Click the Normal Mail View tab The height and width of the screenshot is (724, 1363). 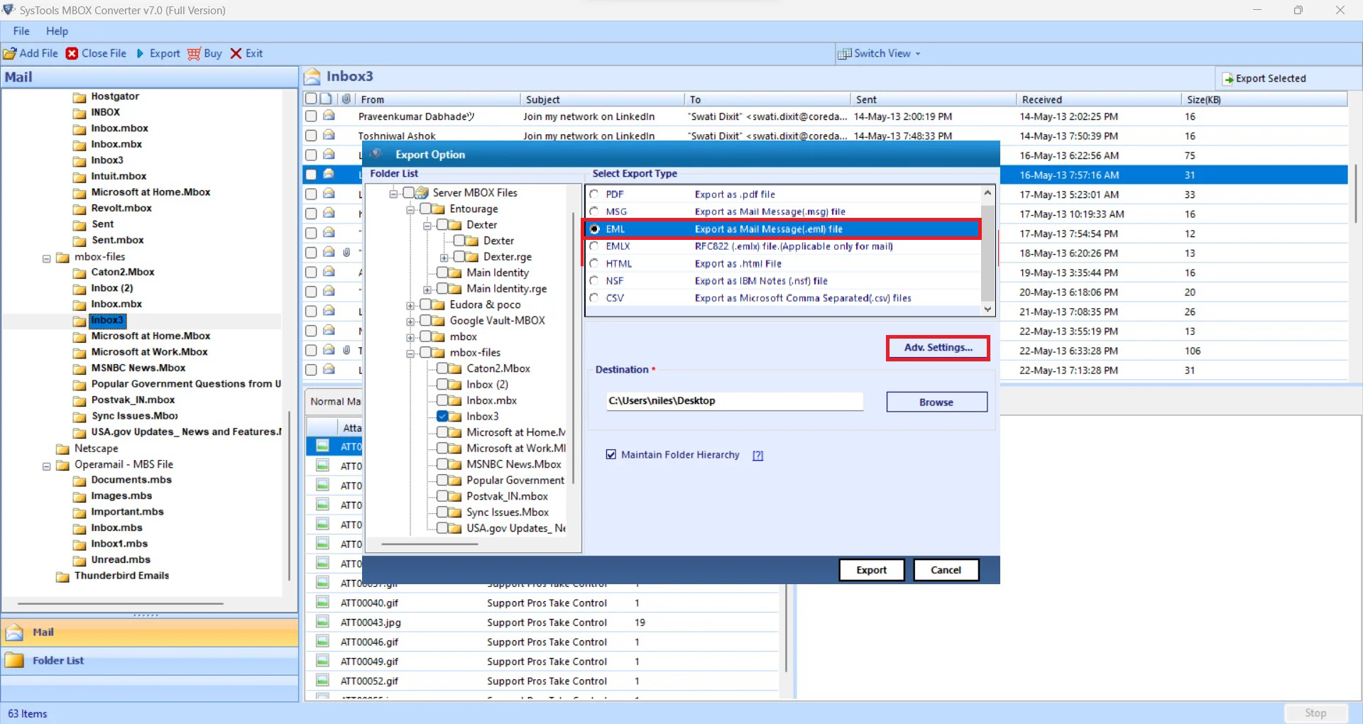pyautogui.click(x=334, y=401)
